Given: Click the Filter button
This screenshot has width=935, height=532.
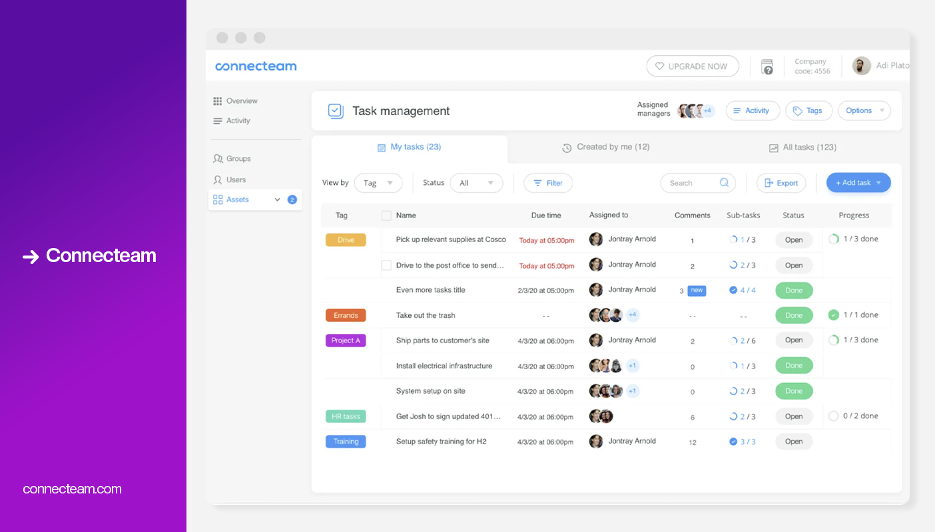Looking at the screenshot, I should coord(548,183).
